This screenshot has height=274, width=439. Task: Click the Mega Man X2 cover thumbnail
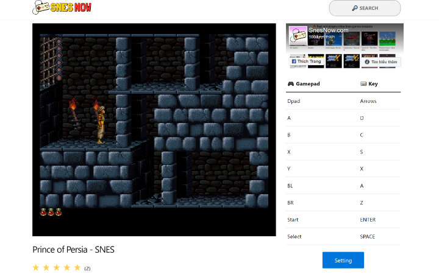pos(351,61)
